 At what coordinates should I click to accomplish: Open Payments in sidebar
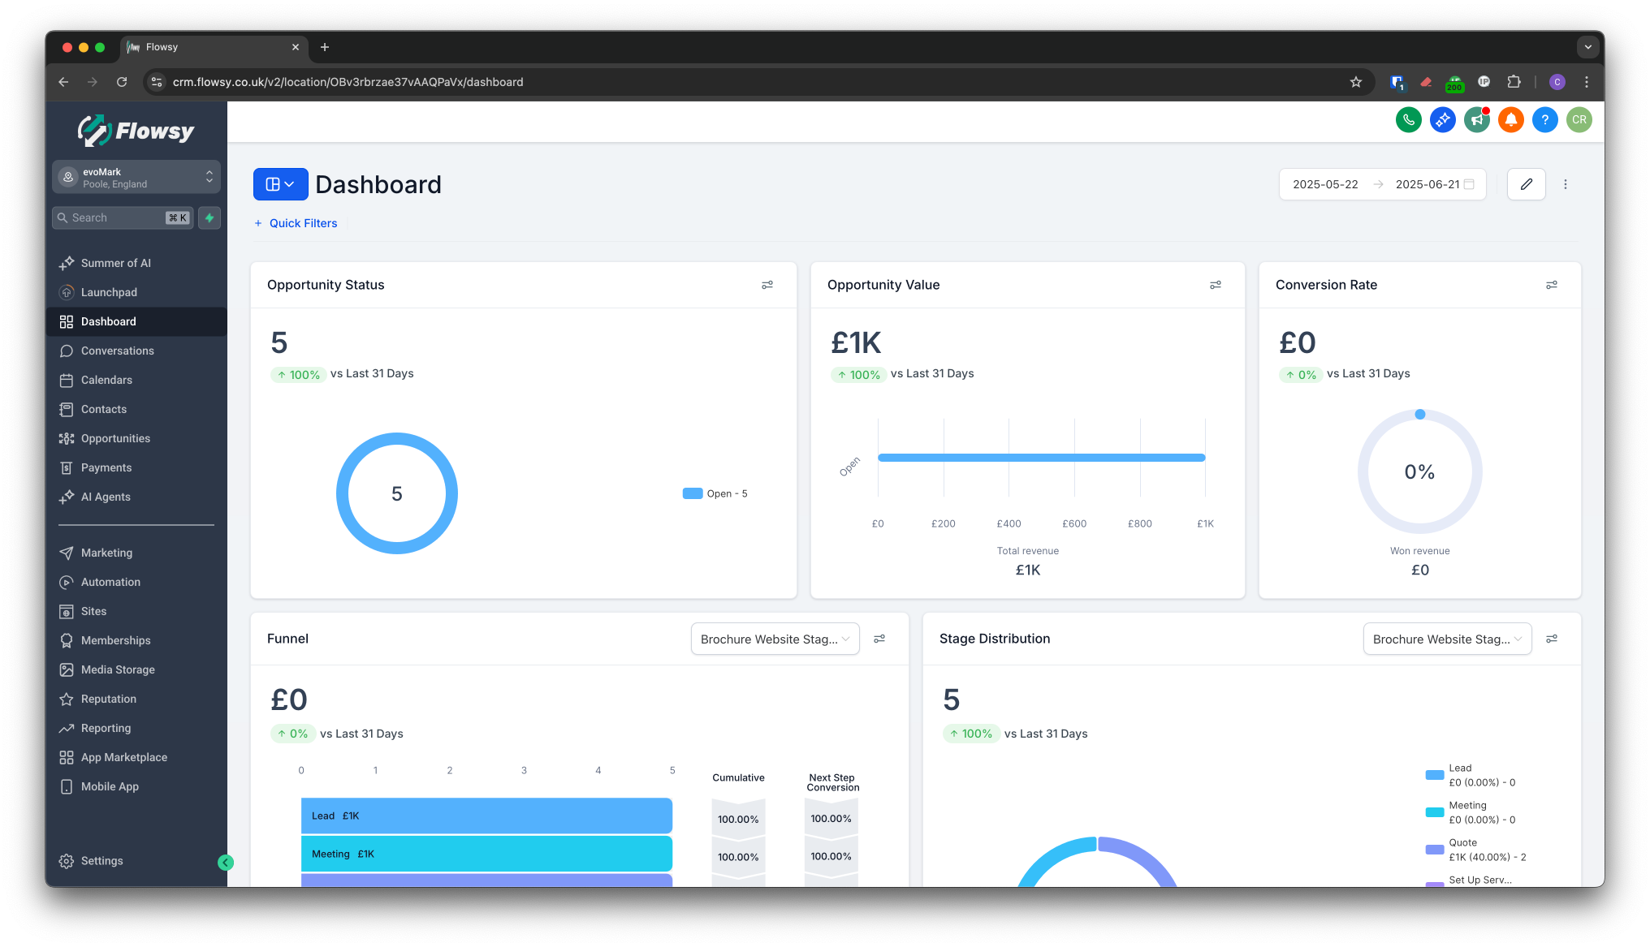tap(136, 467)
